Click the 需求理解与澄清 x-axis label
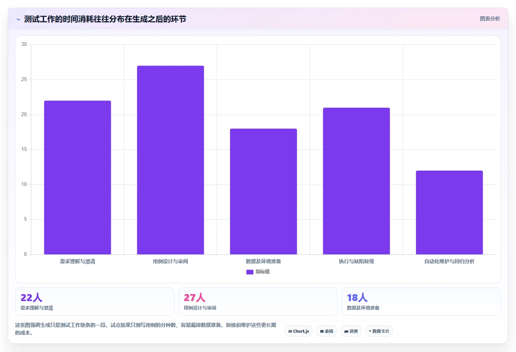 click(78, 261)
